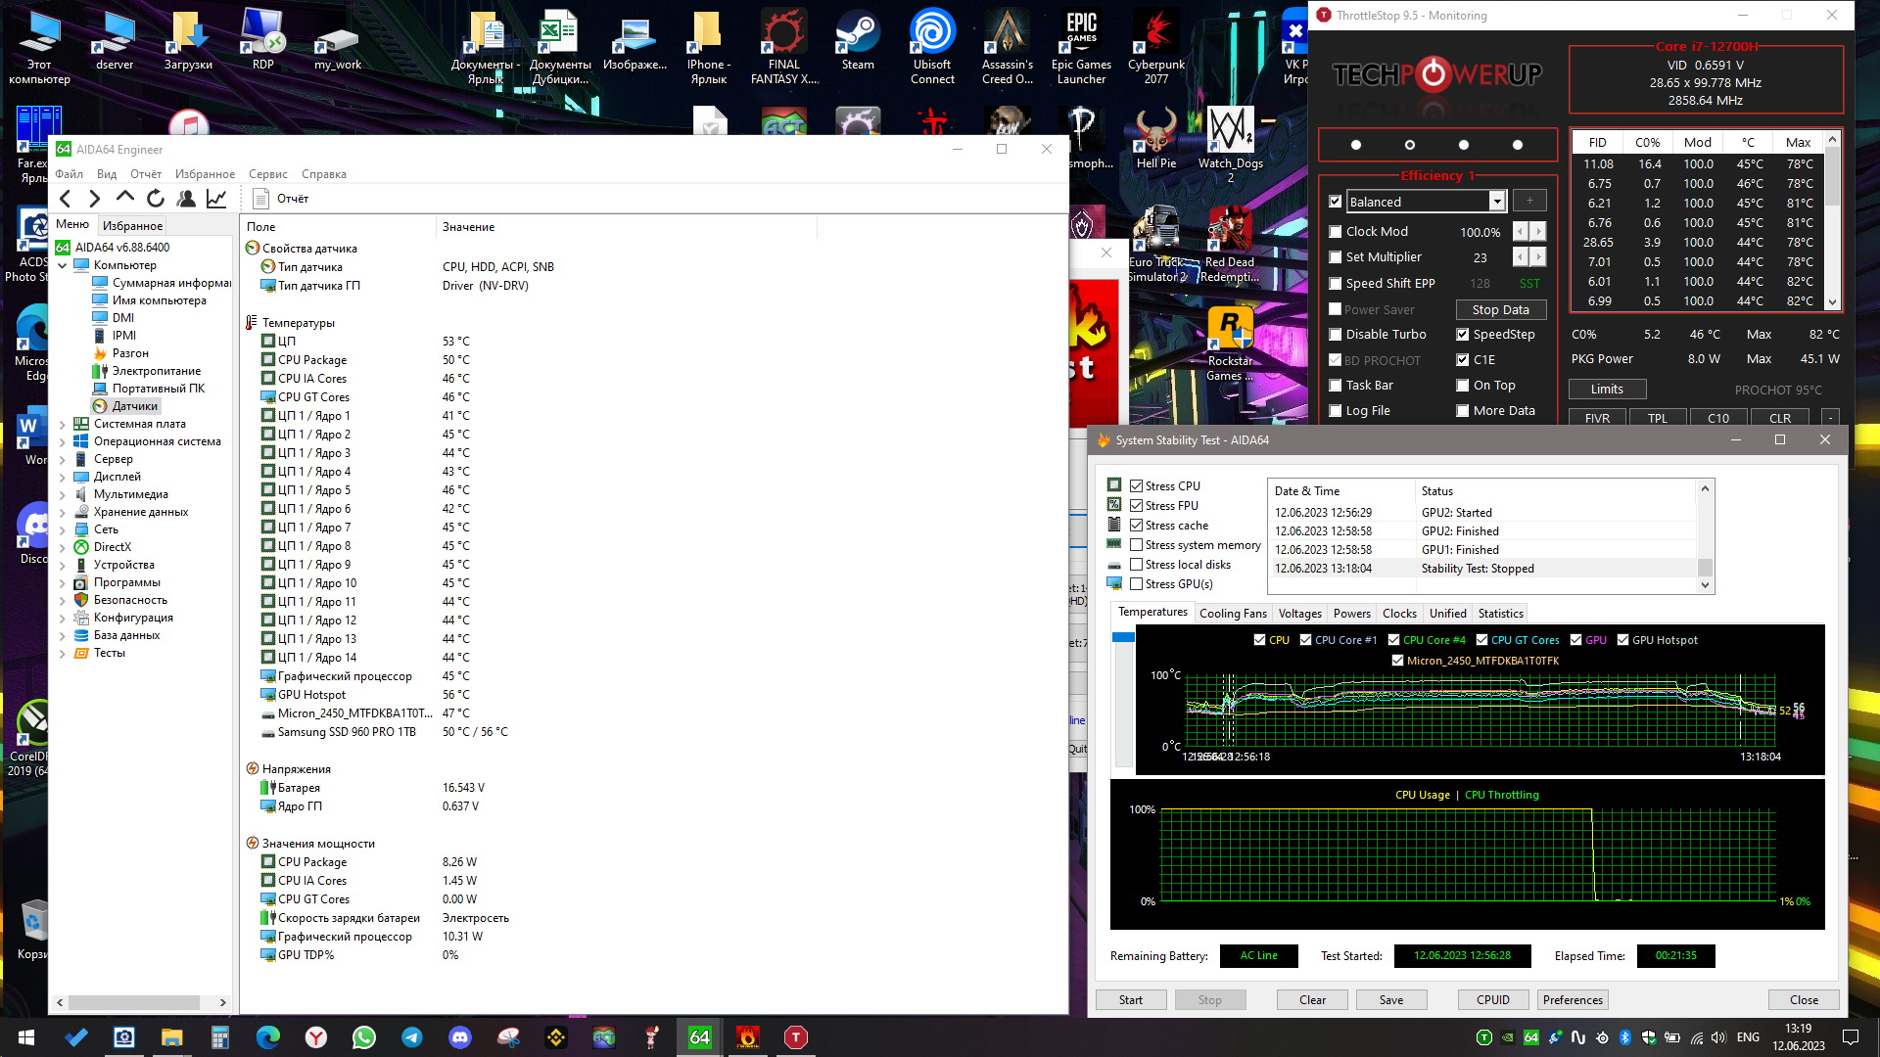Image resolution: width=1880 pixels, height=1057 pixels.
Task: Enable Log File checkbox
Action: coord(1335,411)
